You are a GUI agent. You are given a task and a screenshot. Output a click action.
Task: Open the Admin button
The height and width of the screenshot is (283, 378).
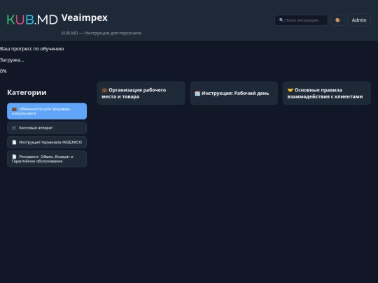click(358, 20)
